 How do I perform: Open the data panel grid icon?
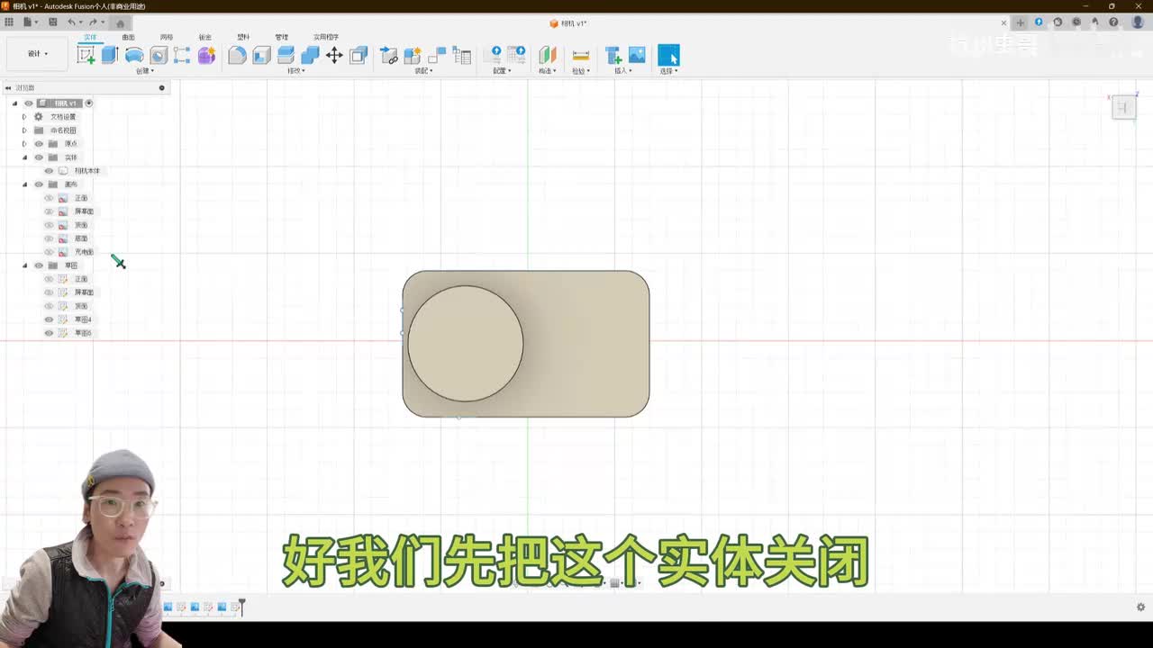(x=9, y=22)
